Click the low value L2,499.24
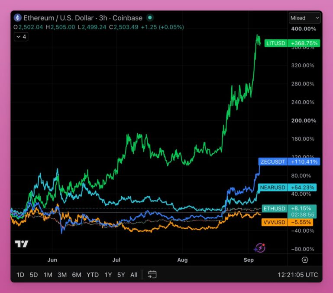Viewport: 333px width, 293px height. click(92, 27)
